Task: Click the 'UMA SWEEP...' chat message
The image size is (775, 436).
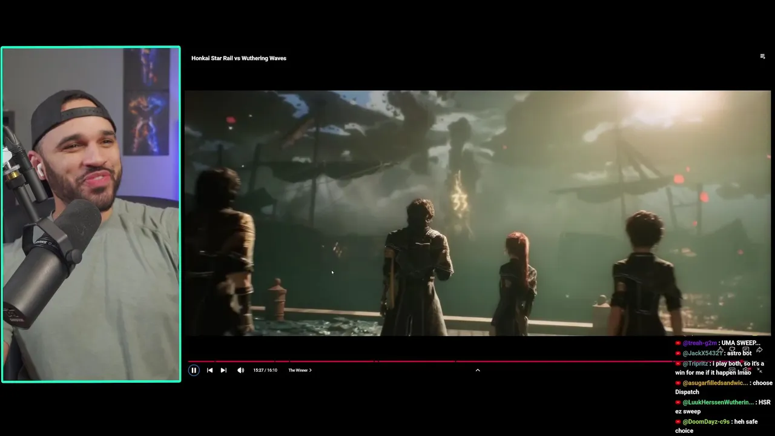Action: click(741, 343)
